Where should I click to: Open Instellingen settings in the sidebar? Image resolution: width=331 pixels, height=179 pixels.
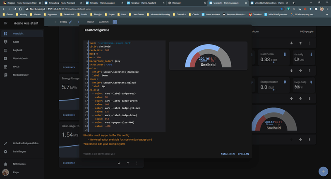coord(22,151)
